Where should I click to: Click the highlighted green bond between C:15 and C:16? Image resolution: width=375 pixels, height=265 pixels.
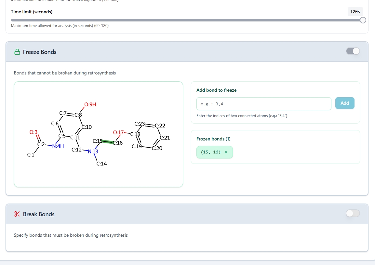point(108,142)
